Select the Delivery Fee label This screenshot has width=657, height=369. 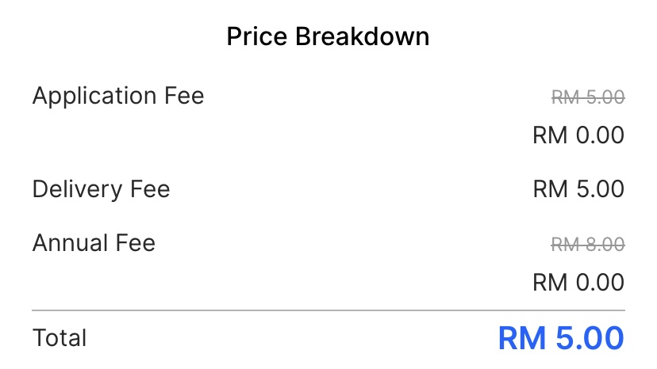[x=101, y=189]
